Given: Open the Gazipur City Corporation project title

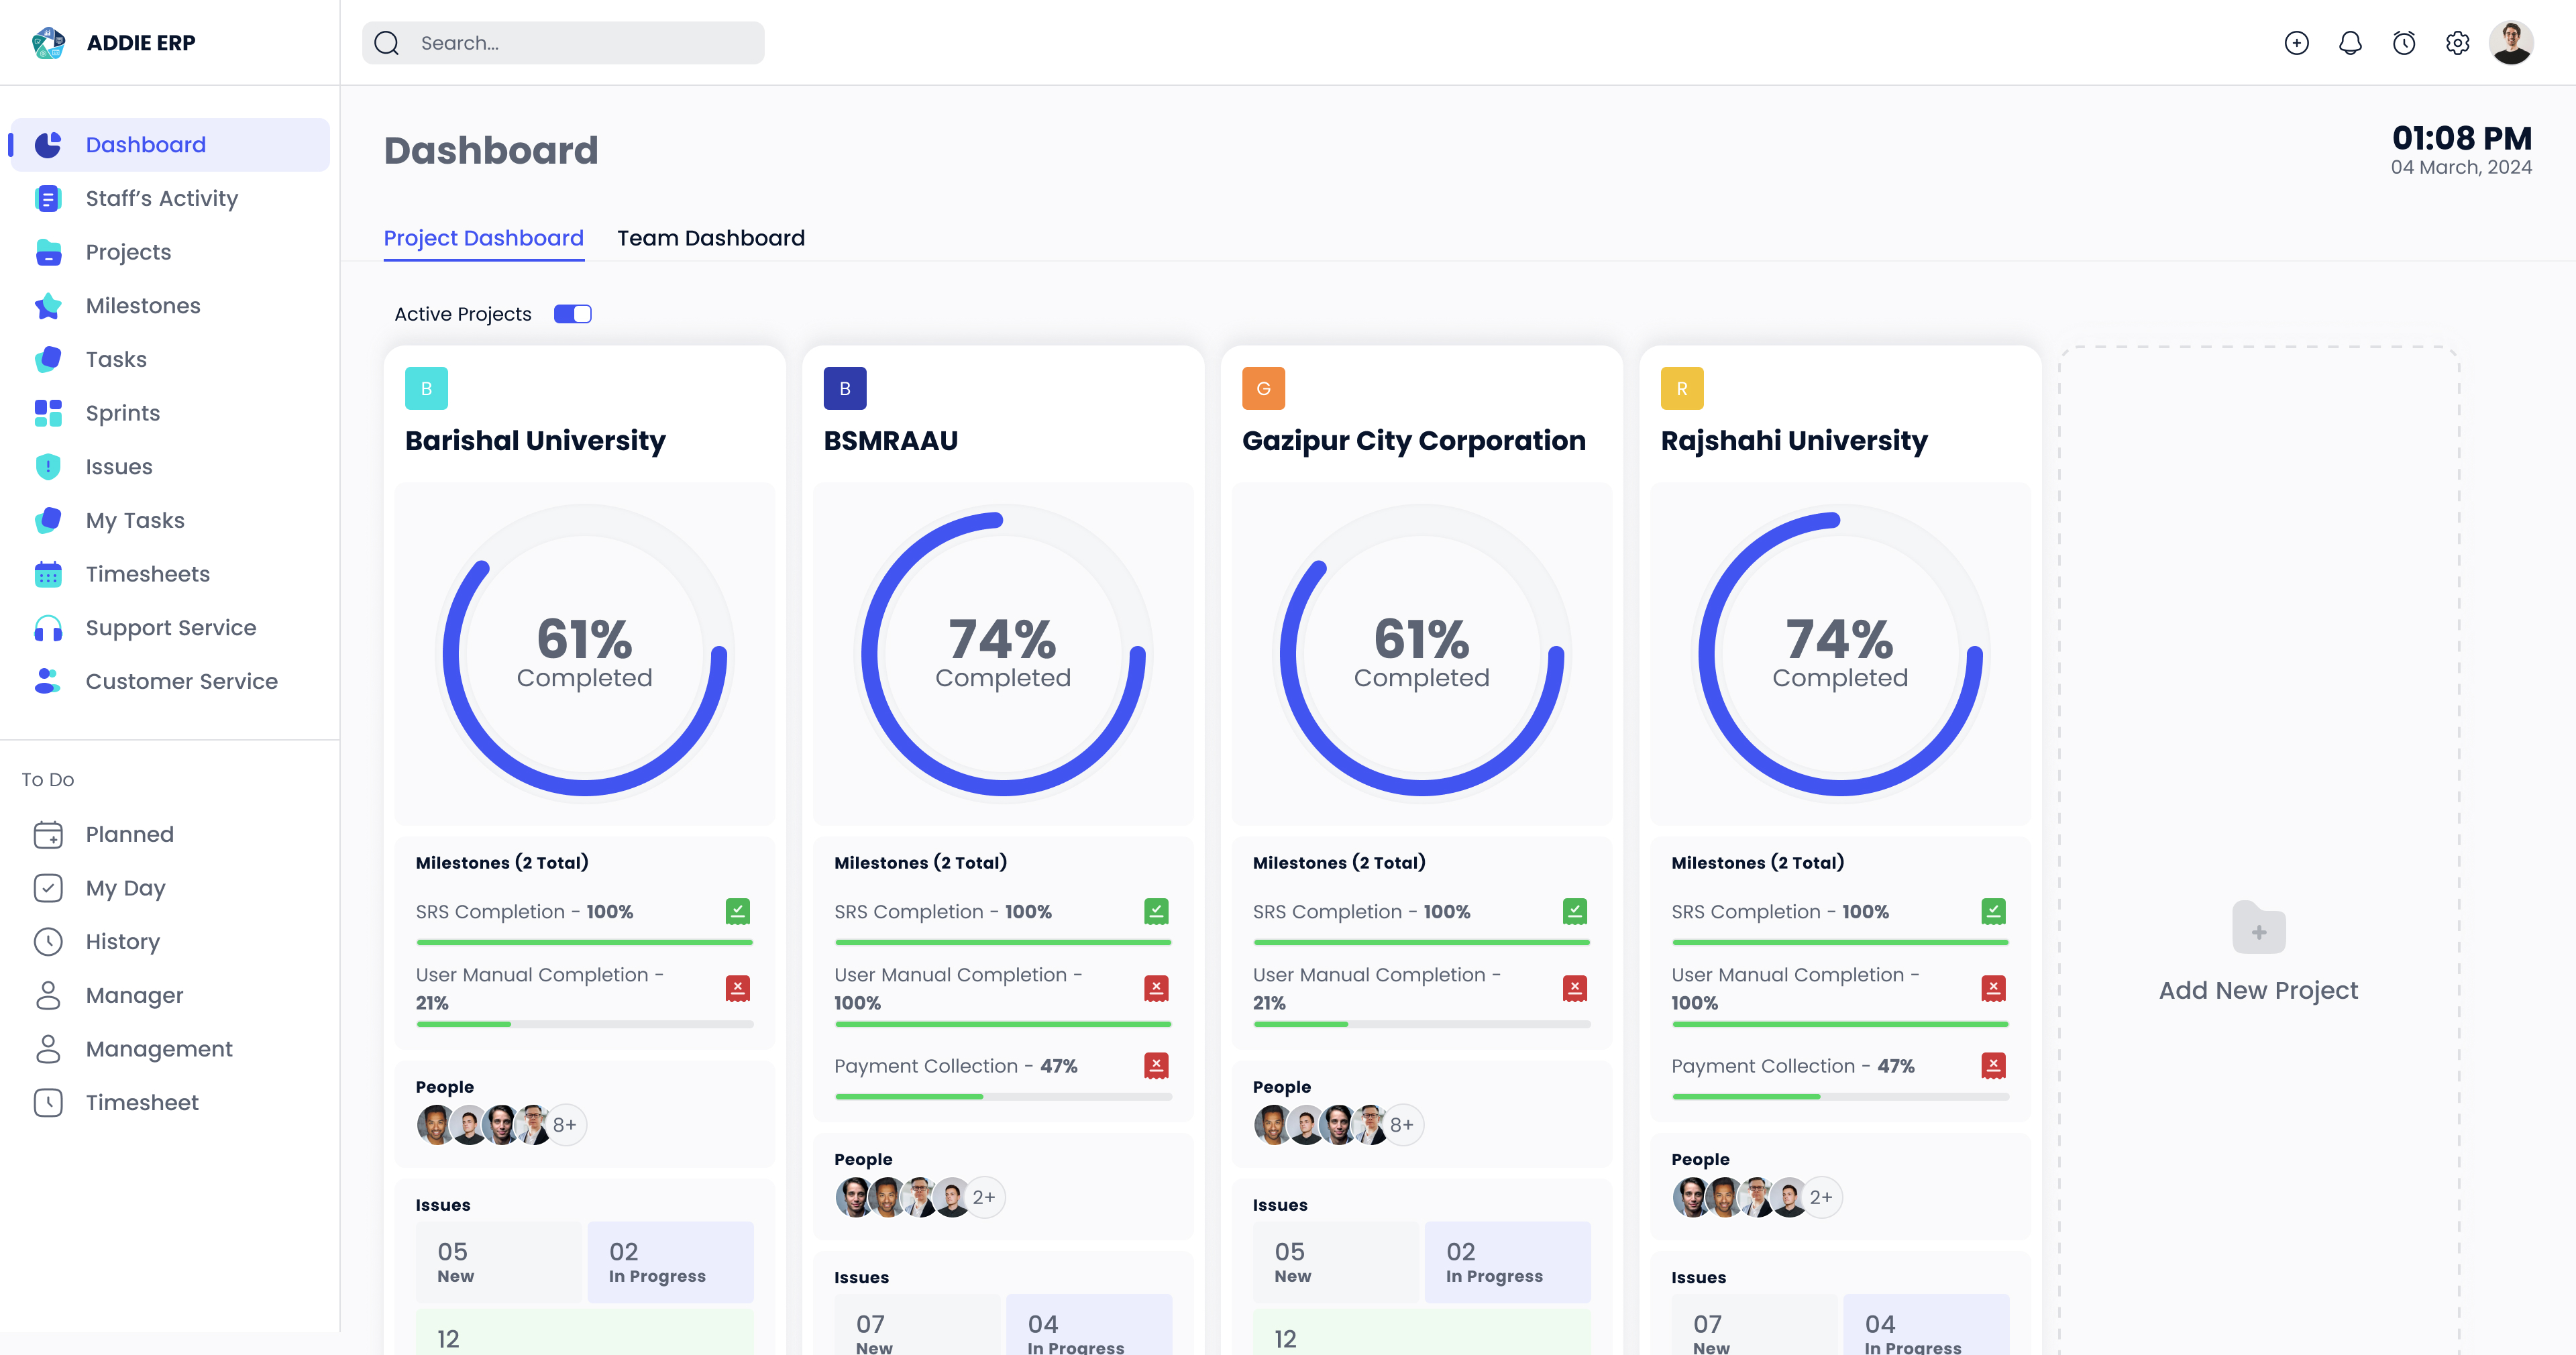Looking at the screenshot, I should tap(1413, 441).
